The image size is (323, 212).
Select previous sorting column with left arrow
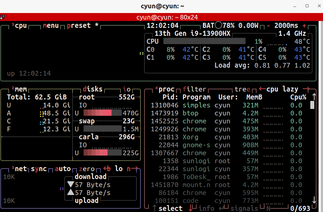(262, 89)
